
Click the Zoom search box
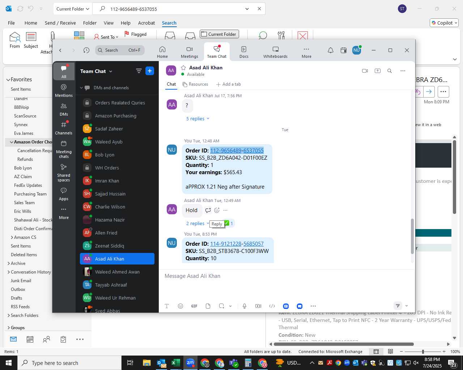pos(120,50)
